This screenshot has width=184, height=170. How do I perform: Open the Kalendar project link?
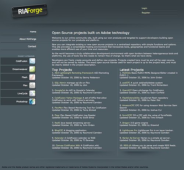(59, 138)
